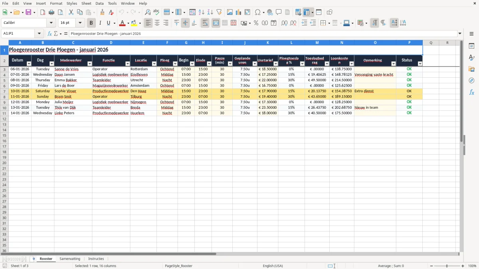Toggle Center Vertically alignment
Screen dimensions: 479x269
click(185, 23)
